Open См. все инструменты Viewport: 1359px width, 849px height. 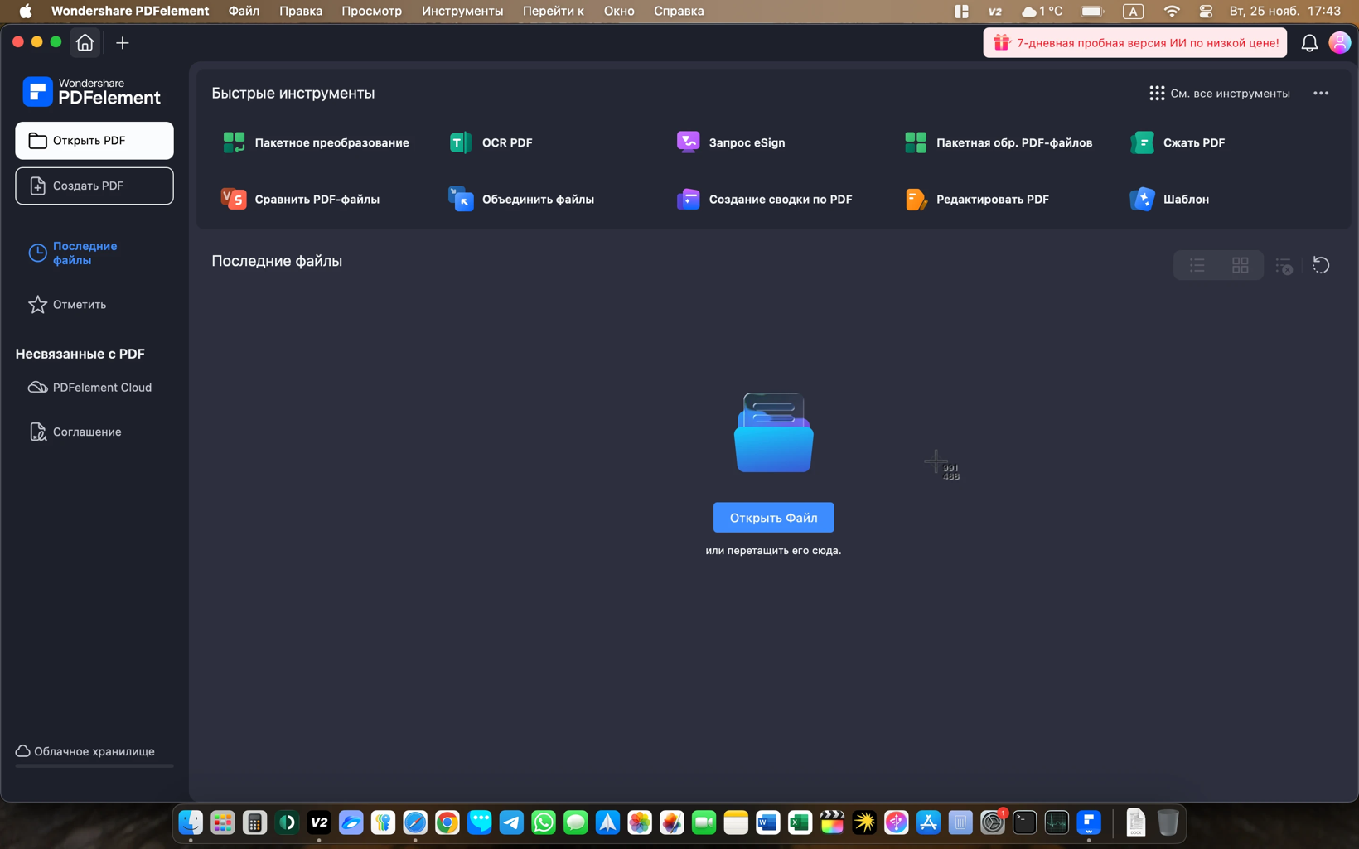pyautogui.click(x=1220, y=94)
